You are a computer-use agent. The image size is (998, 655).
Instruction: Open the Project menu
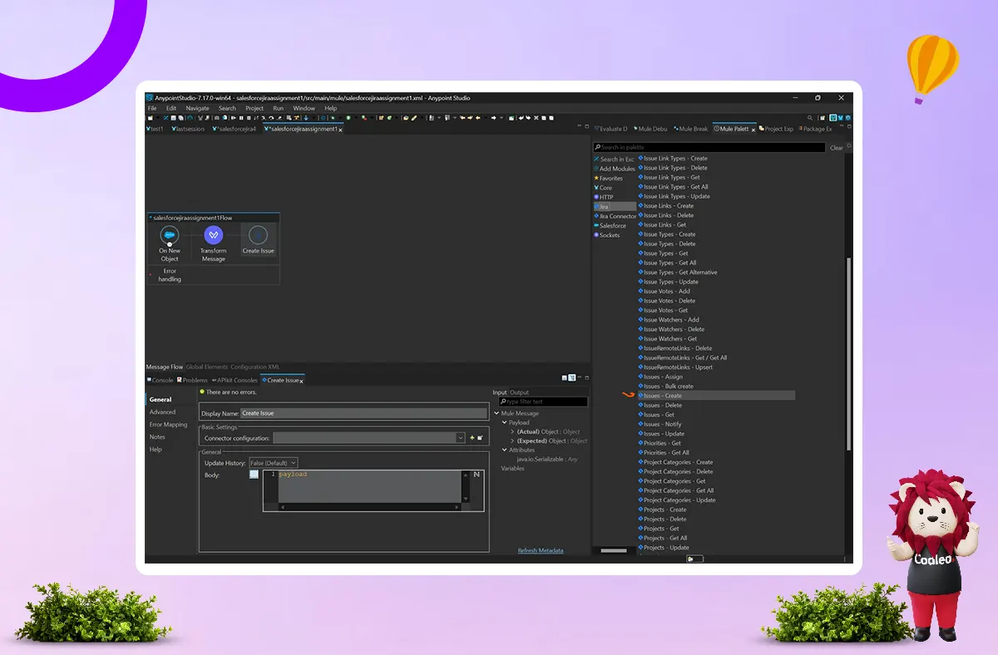(254, 108)
